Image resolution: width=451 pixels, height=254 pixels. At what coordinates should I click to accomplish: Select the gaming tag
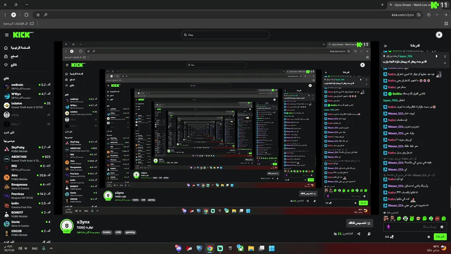click(x=130, y=232)
